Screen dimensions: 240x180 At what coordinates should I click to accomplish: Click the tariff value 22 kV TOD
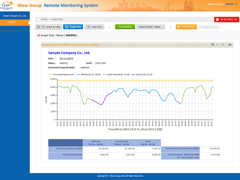coord(100,63)
